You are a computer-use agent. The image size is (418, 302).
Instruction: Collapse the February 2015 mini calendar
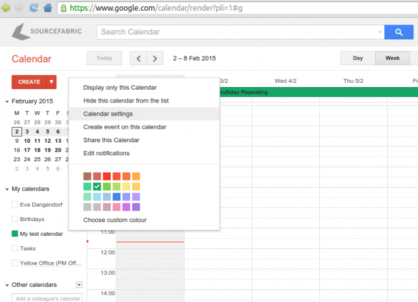[x=7, y=102]
